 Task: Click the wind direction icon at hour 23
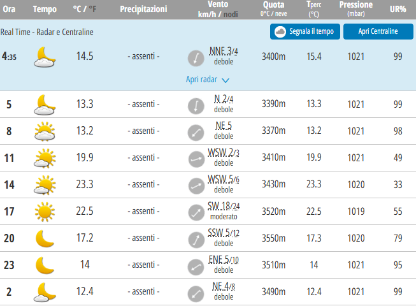coord(195,265)
